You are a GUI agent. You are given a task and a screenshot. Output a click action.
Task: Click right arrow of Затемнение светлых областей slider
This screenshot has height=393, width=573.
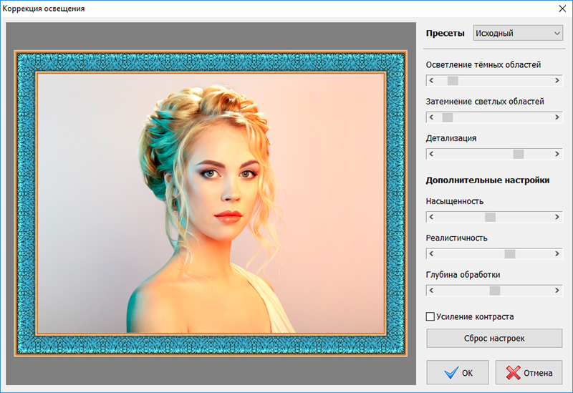click(557, 117)
